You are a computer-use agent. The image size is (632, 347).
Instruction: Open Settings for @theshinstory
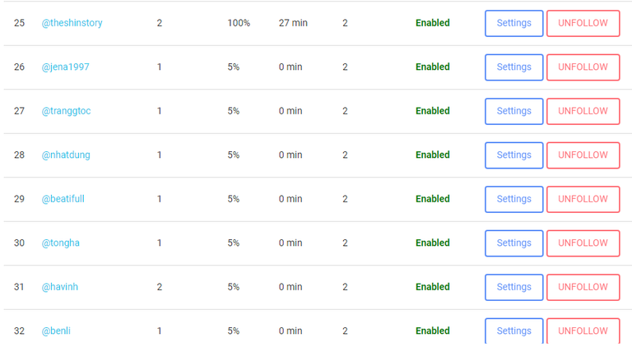[513, 23]
